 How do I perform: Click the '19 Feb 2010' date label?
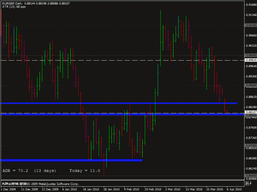[x=153, y=190]
